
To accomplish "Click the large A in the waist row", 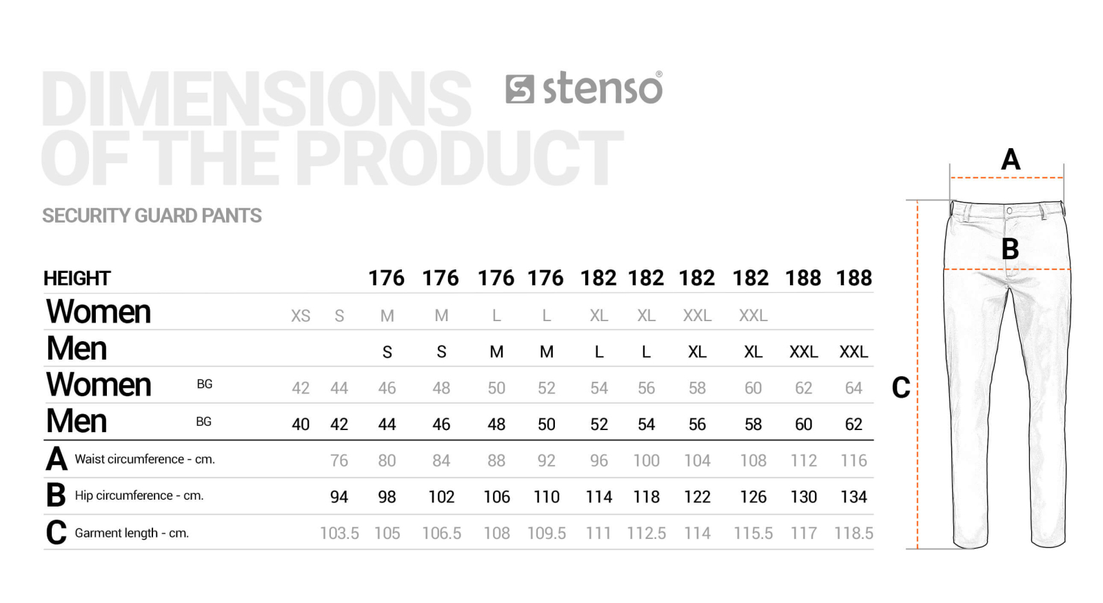I will click(57, 460).
